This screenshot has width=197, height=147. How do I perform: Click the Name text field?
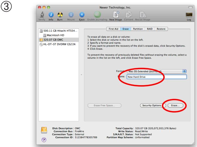pyautogui.click(x=157, y=77)
